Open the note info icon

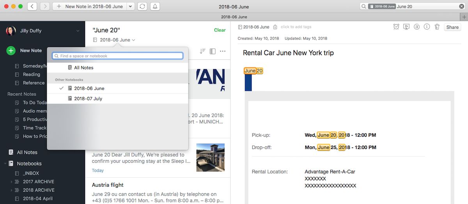(x=427, y=27)
